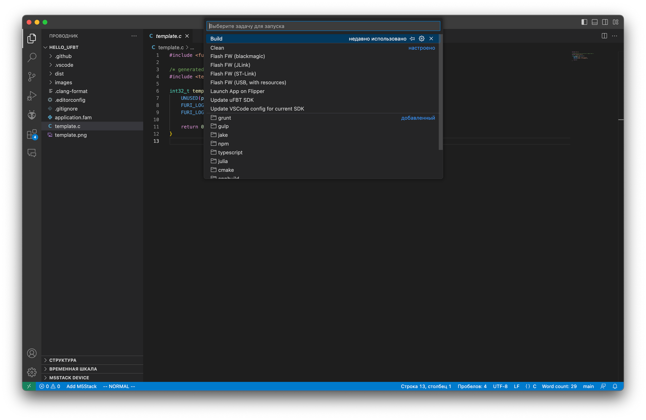Image resolution: width=646 pixels, height=420 pixels.
Task: Run Flash FW (blackmagic) task
Action: point(322,56)
